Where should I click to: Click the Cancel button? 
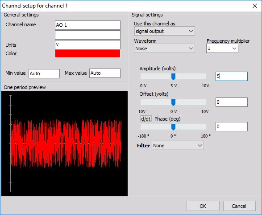(239, 206)
